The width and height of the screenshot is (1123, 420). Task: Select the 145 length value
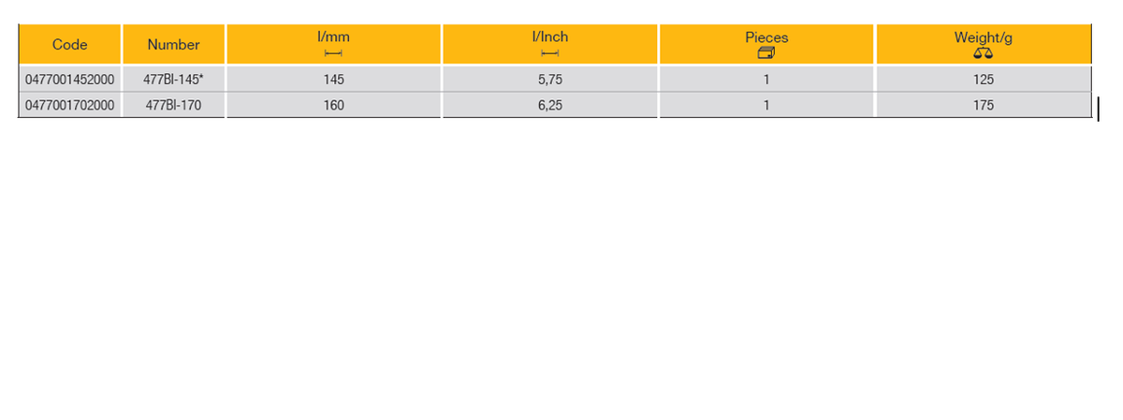pyautogui.click(x=334, y=80)
